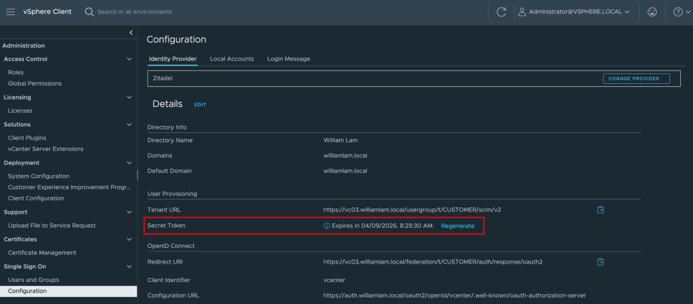Open the hamburger main menu

[10, 12]
